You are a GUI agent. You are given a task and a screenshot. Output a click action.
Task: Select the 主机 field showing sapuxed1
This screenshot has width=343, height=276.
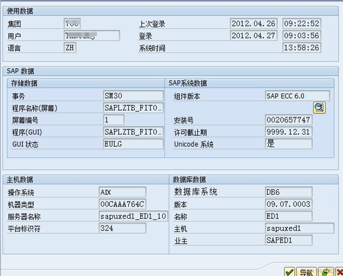point(300,228)
